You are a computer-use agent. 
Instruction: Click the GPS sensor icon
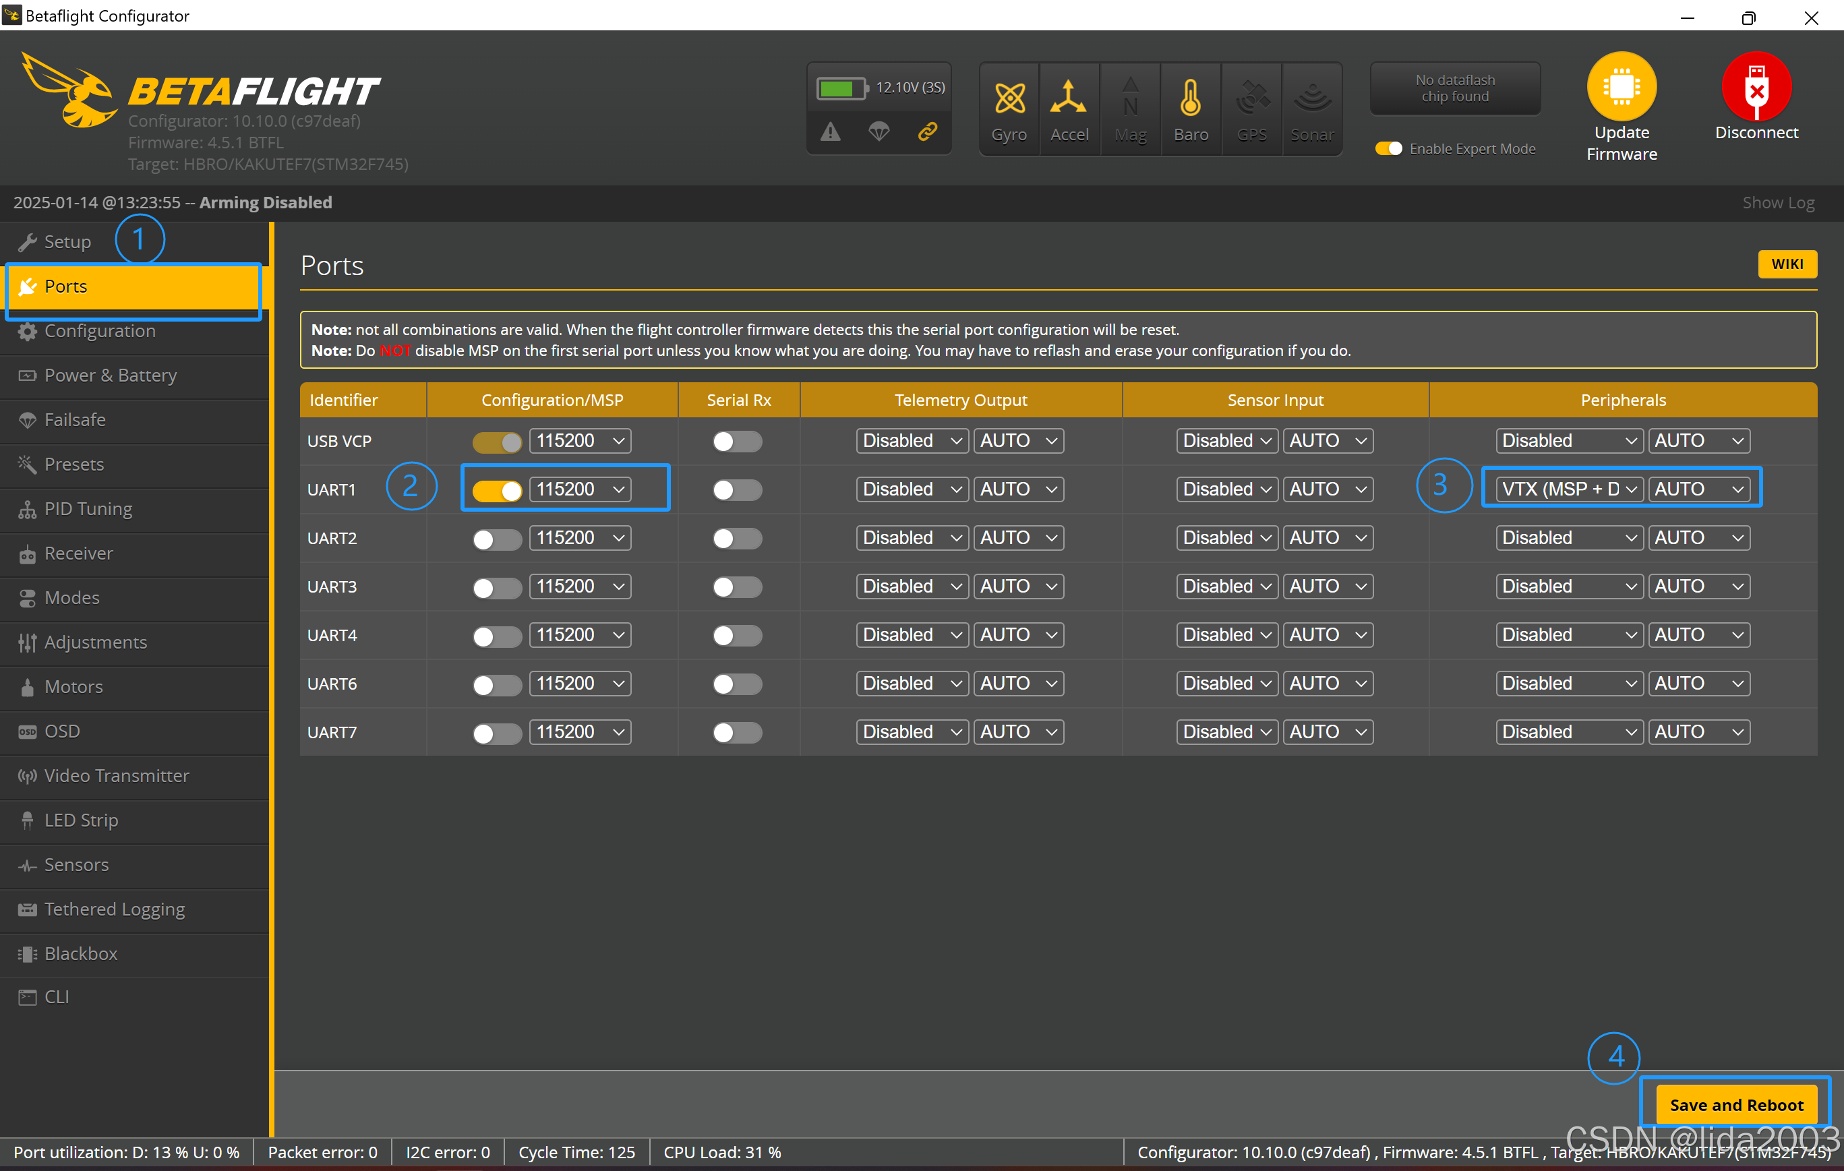(1252, 97)
